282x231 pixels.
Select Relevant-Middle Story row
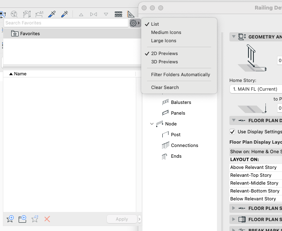coord(256,183)
